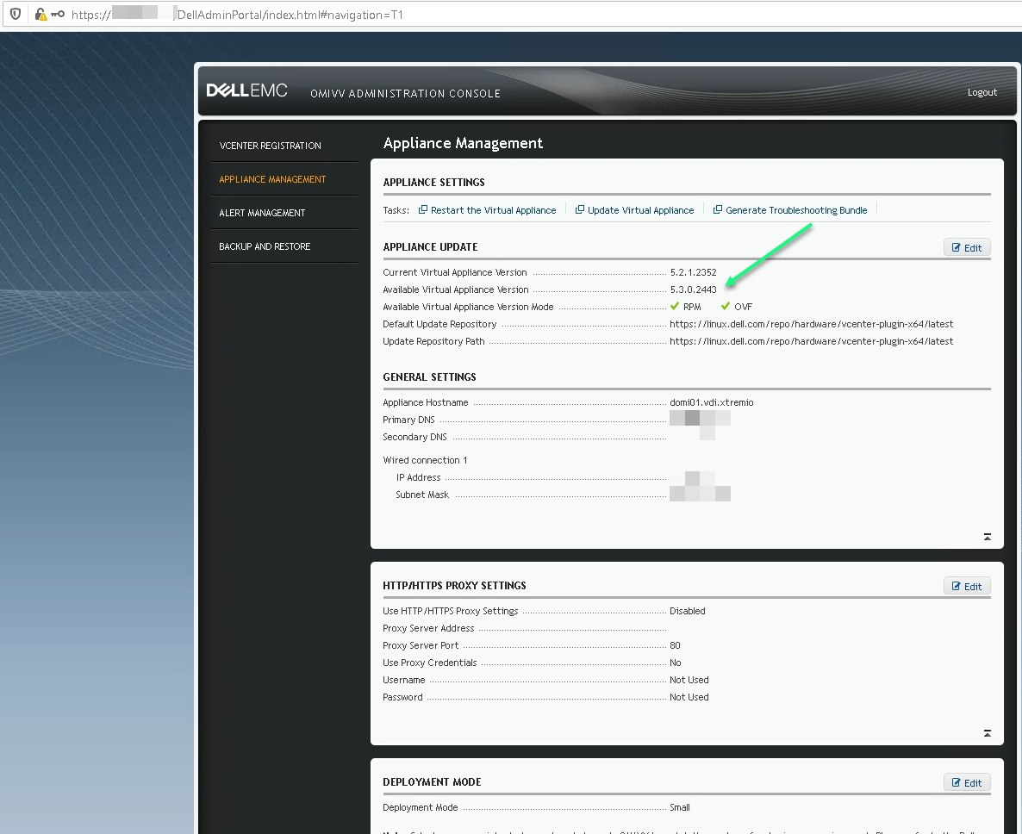
Task: Collapse the Appliance Settings panel
Action: [988, 537]
